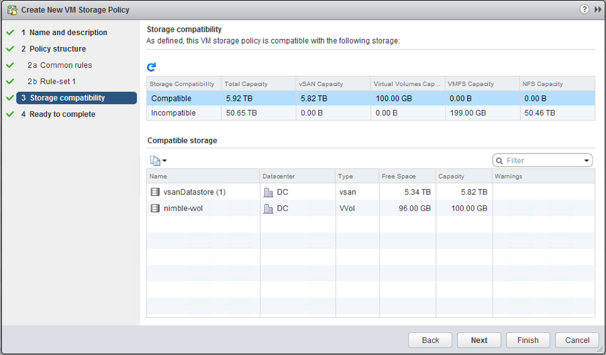This screenshot has width=606, height=355.
Task: Click the datacenter icon in nimble-vvol row
Action: 268,209
